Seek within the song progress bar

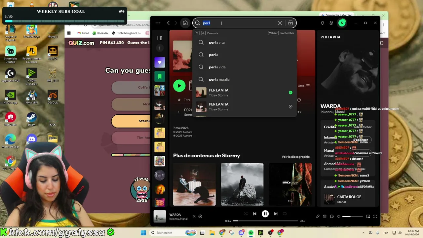click(265, 221)
